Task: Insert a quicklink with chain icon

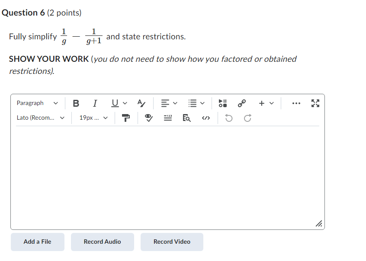Action: tap(242, 103)
